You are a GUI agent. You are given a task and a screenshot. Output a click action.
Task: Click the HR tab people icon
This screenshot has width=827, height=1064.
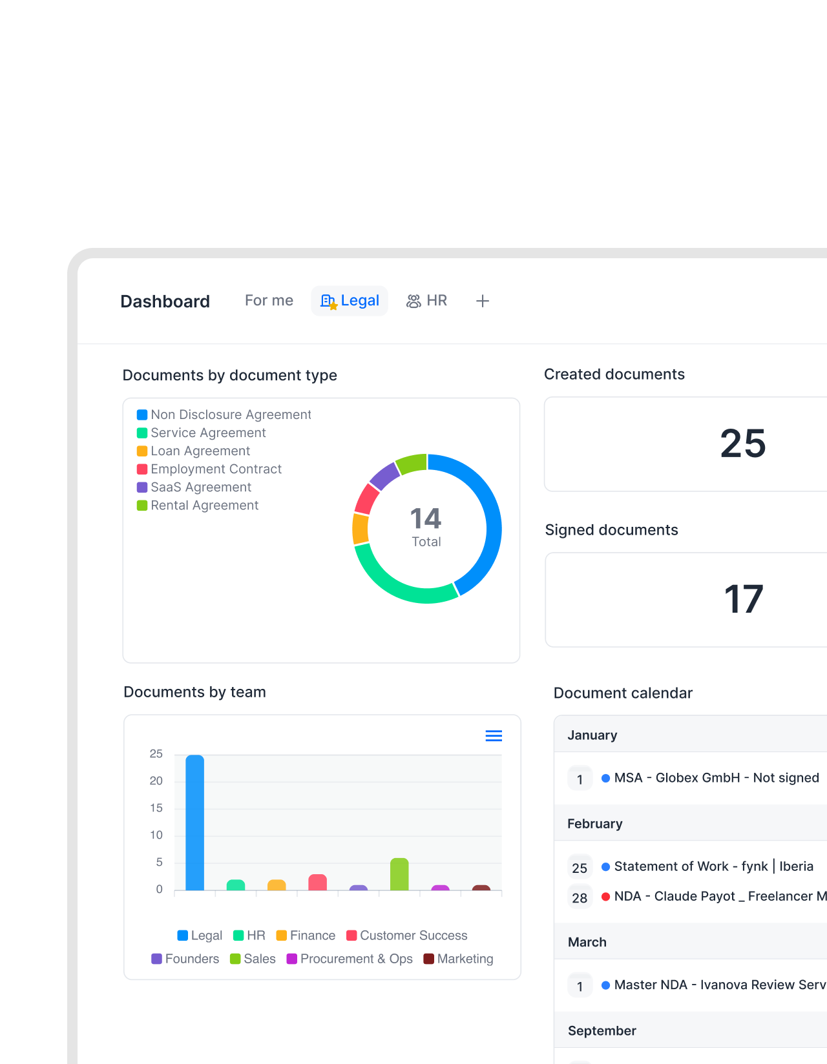[413, 302]
